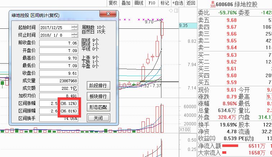272x157 pixels.
Task: Click the 成交额 field 202.7亿
Action: (x=59, y=88)
